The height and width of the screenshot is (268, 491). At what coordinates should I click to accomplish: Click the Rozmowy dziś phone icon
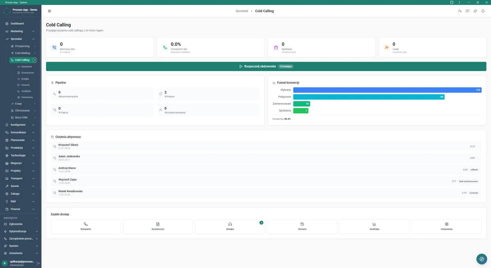(x=54, y=47)
